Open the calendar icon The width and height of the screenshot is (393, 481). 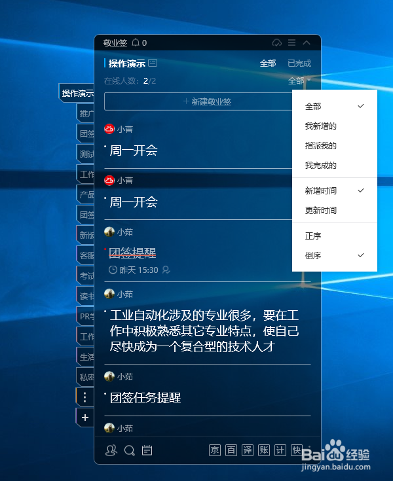[147, 450]
